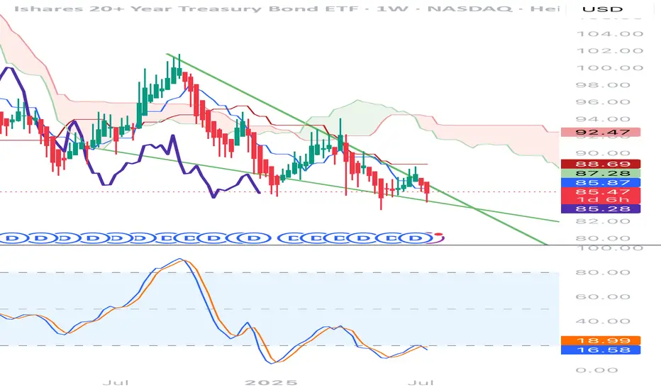Click the 104.00 price axis label

[x=609, y=34]
